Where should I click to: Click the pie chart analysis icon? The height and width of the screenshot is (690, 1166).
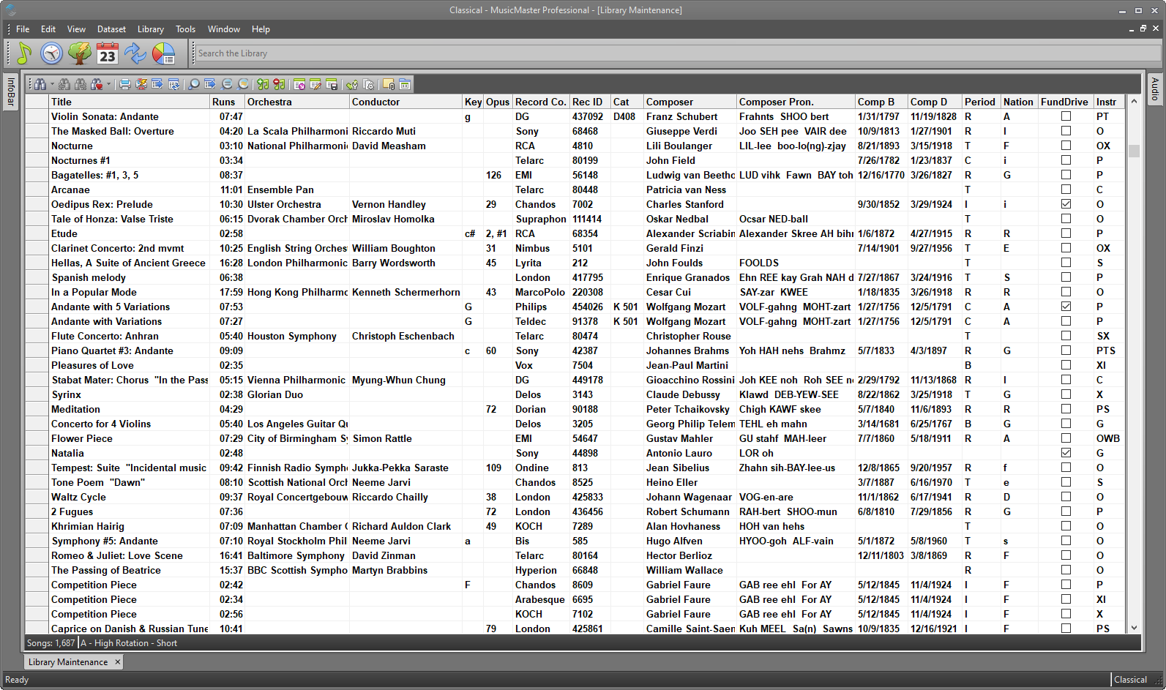pos(163,53)
